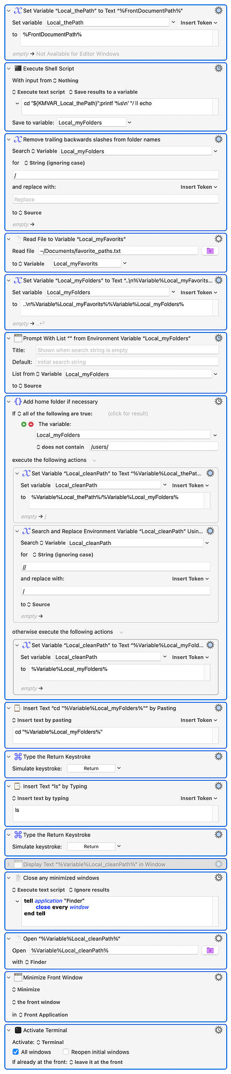Image resolution: width=231 pixels, height=1074 pixels.
Task: Open the "with Finder" popup menu
Action: tap(35, 962)
